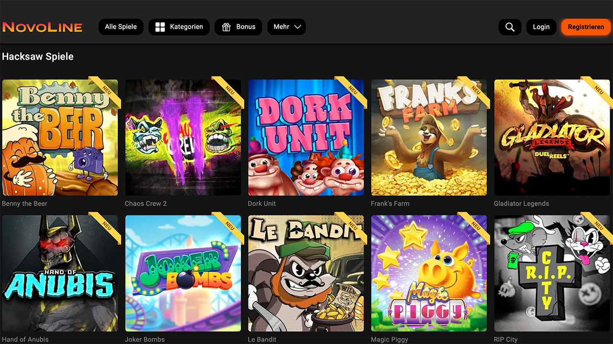Click the 'RIP City' title text
613x344 pixels.
click(x=506, y=340)
